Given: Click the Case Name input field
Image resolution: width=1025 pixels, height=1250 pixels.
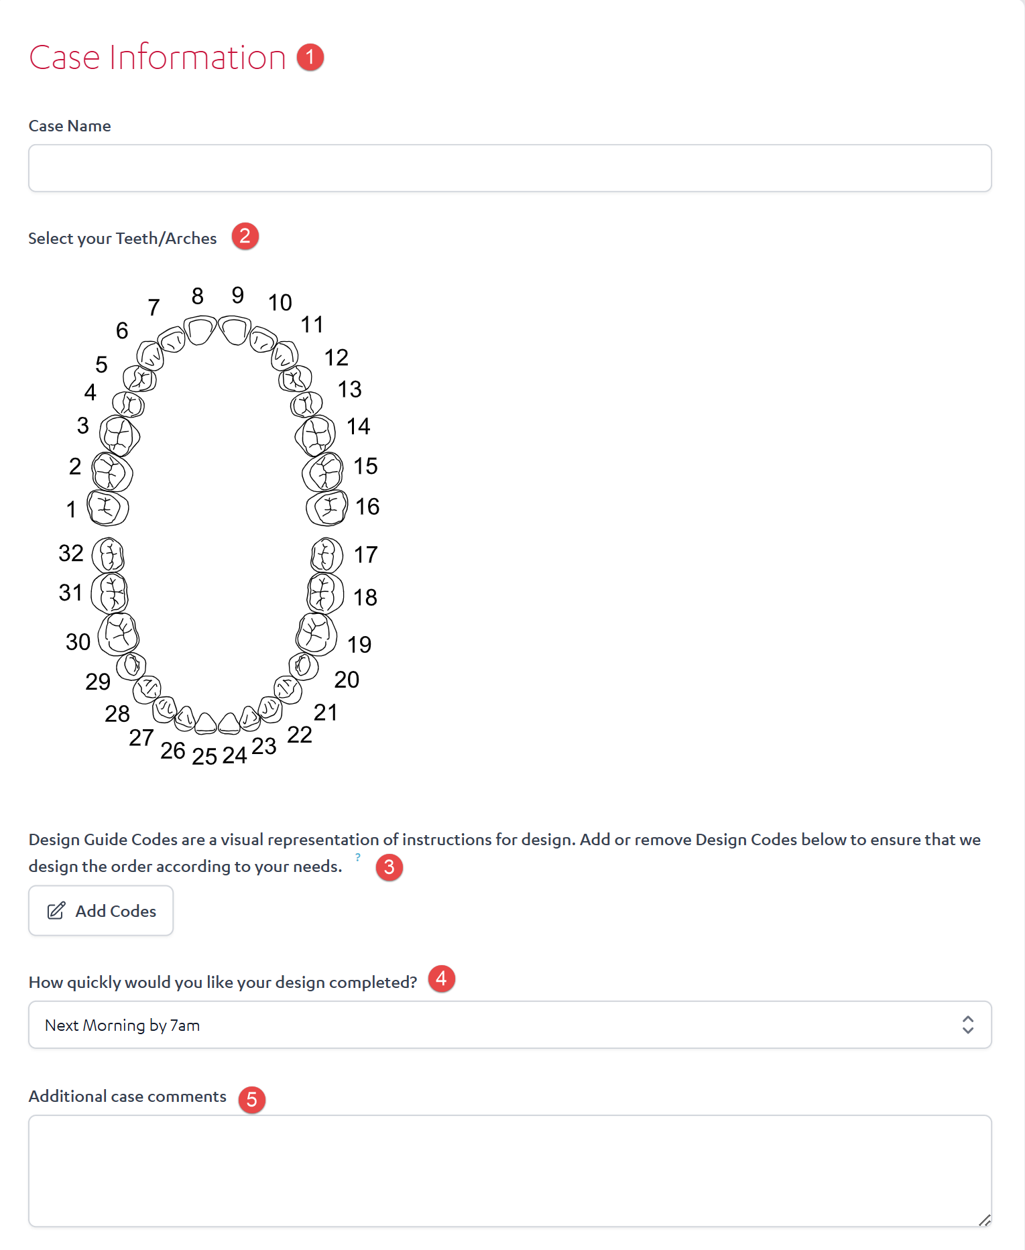Looking at the screenshot, I should coord(509,168).
